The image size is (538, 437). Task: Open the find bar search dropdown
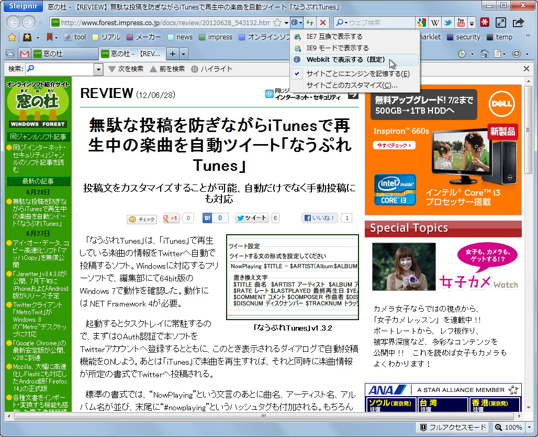pyautogui.click(x=99, y=69)
